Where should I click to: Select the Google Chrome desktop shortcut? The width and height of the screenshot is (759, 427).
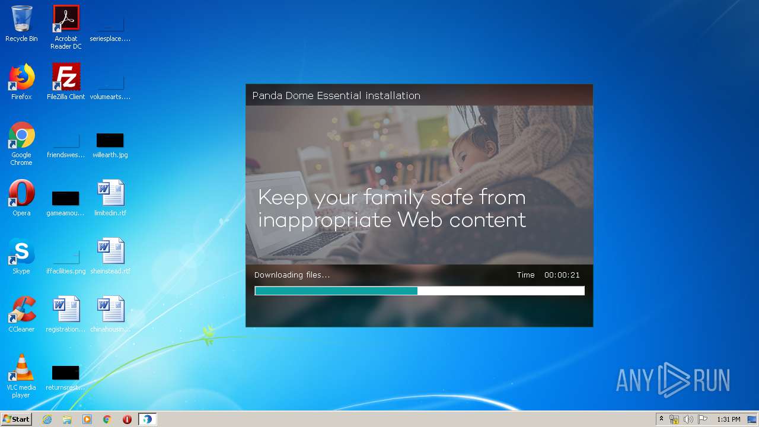21,144
